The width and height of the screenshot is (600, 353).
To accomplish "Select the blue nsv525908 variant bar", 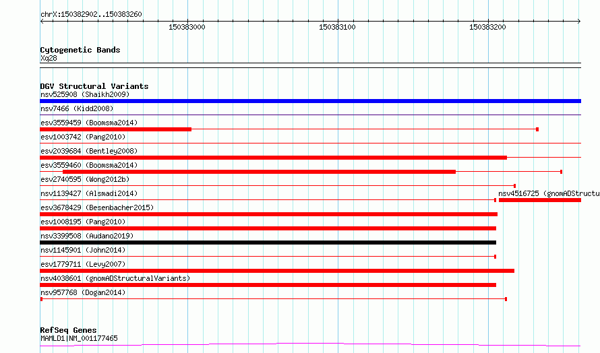I will coord(310,101).
